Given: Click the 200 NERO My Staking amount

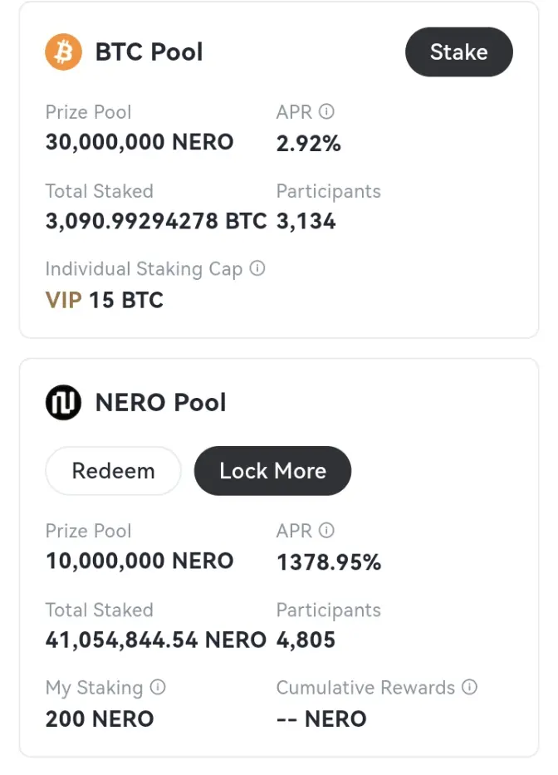Looking at the screenshot, I should 100,719.
